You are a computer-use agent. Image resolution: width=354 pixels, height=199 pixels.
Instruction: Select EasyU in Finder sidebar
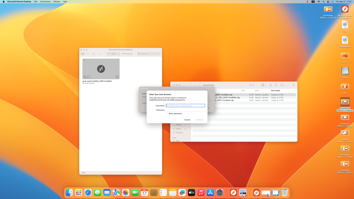point(178,129)
